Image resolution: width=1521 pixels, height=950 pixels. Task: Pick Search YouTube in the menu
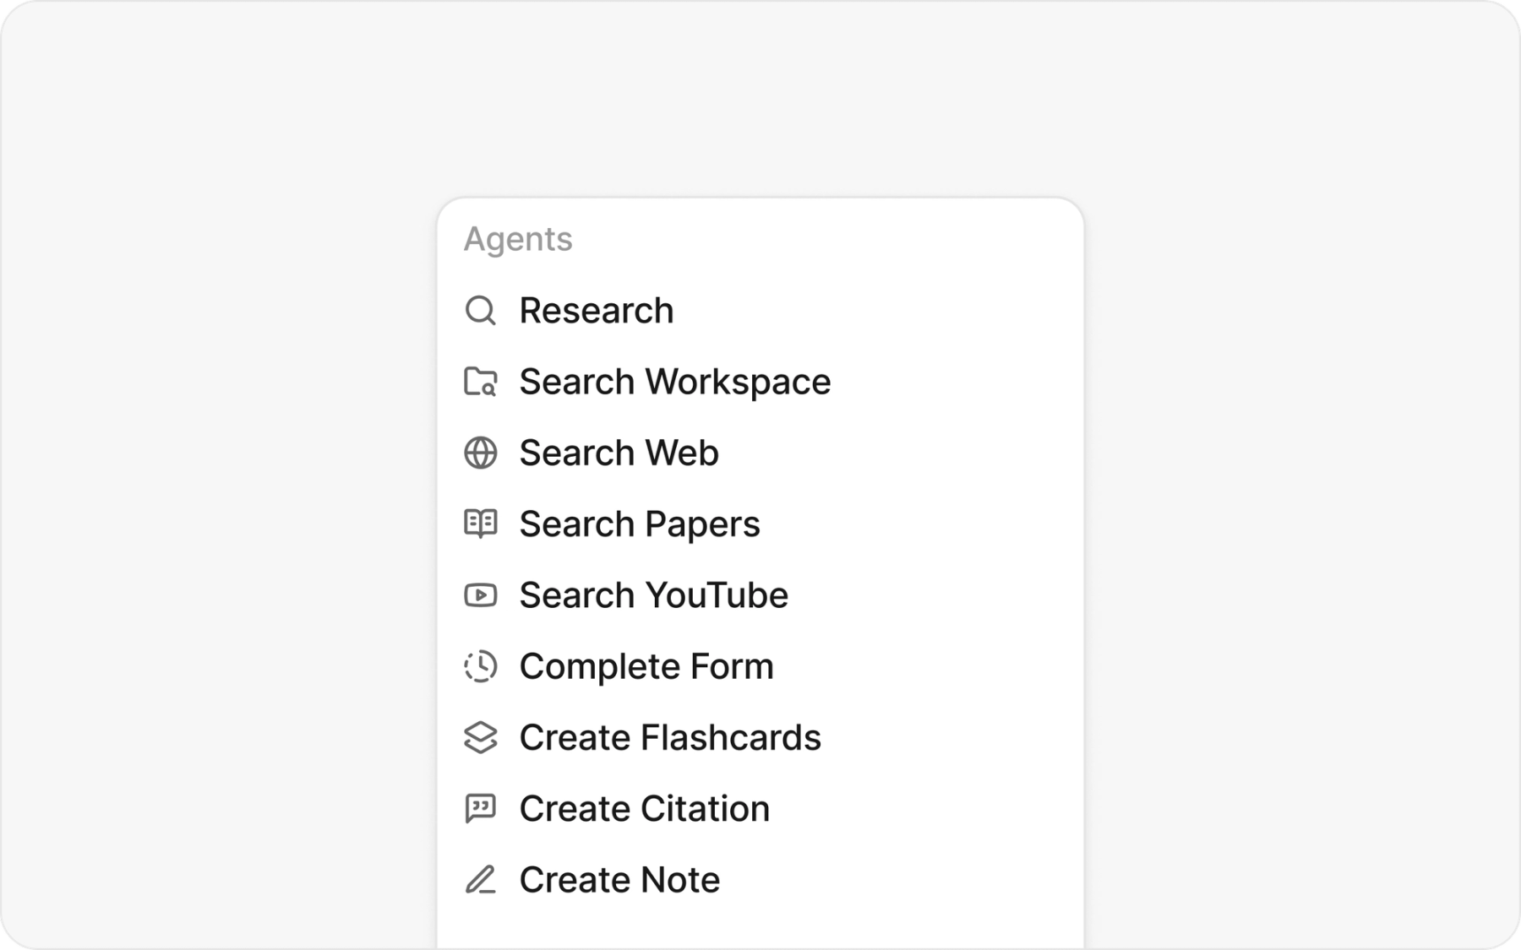pyautogui.click(x=653, y=595)
